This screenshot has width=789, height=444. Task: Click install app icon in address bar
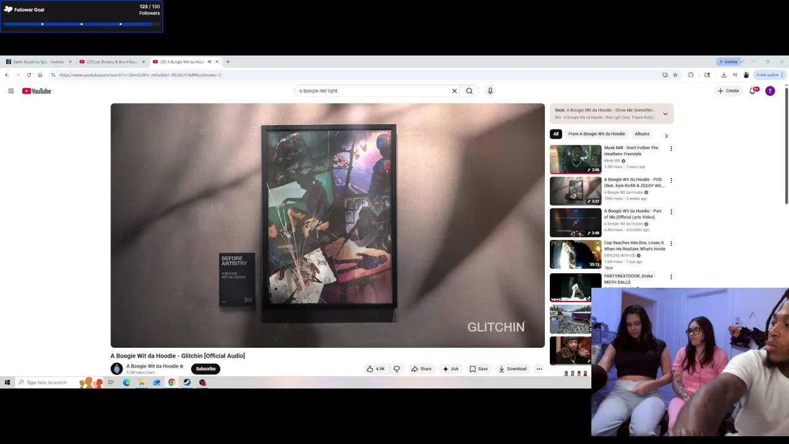coord(665,75)
